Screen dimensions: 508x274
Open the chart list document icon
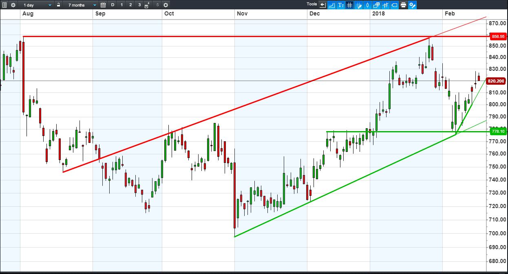4,5
